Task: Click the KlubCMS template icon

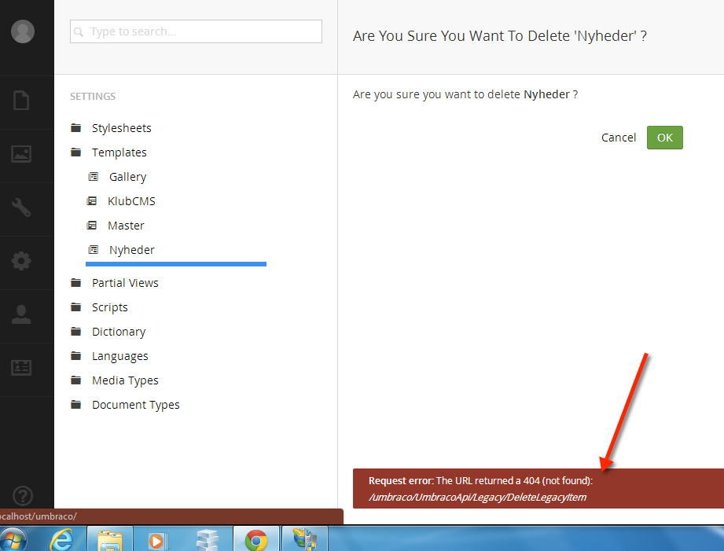Action: pyautogui.click(x=92, y=201)
